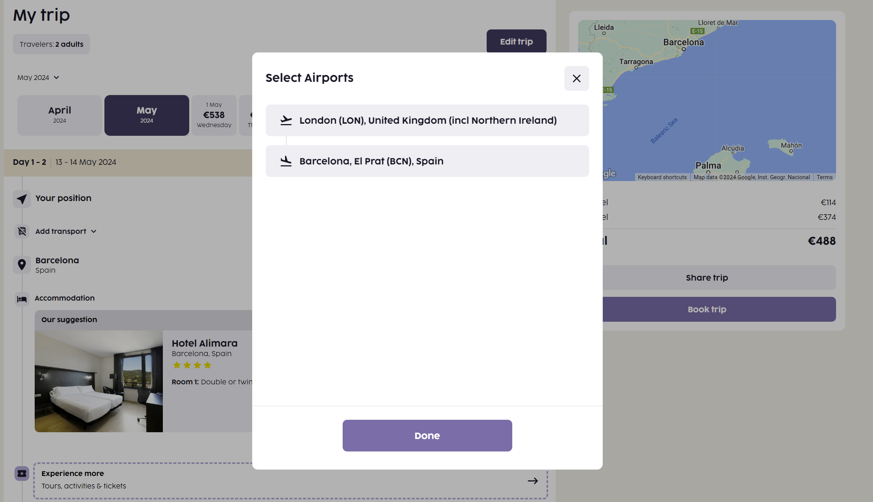Open Hotel Alimara room photo thumbnail

[x=99, y=381]
